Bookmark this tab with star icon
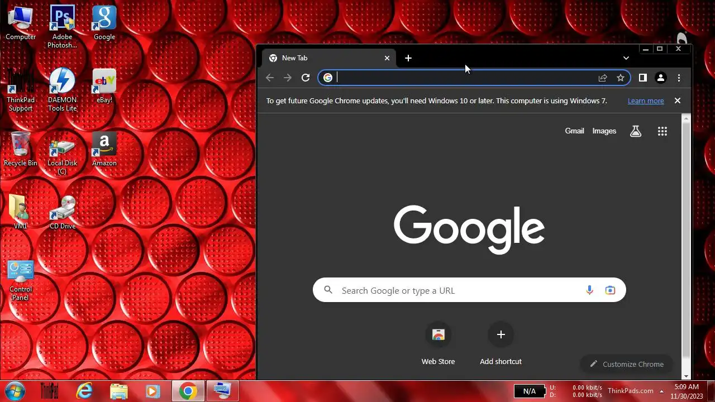This screenshot has height=402, width=715. [x=621, y=78]
